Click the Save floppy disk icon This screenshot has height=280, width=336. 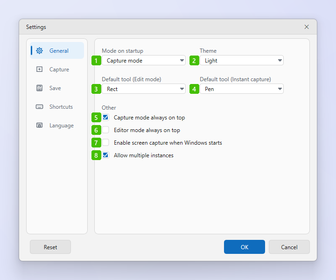point(39,88)
